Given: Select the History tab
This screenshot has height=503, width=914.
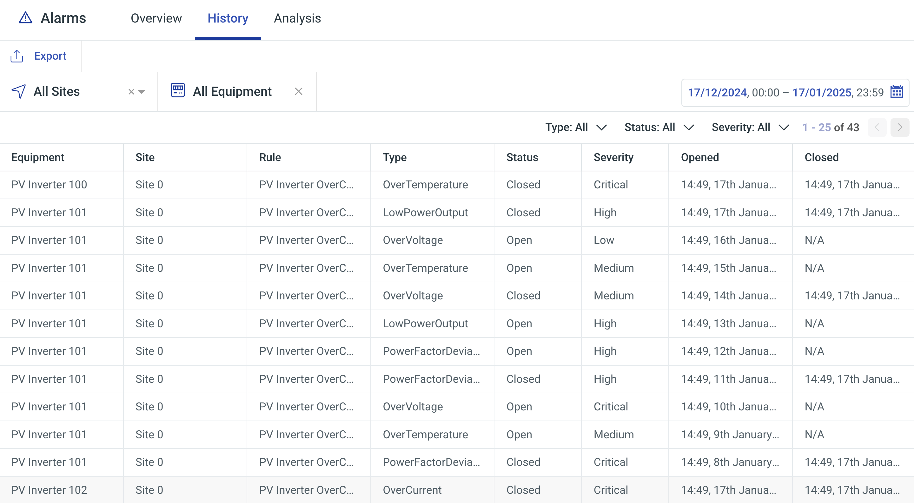Looking at the screenshot, I should click(x=228, y=18).
